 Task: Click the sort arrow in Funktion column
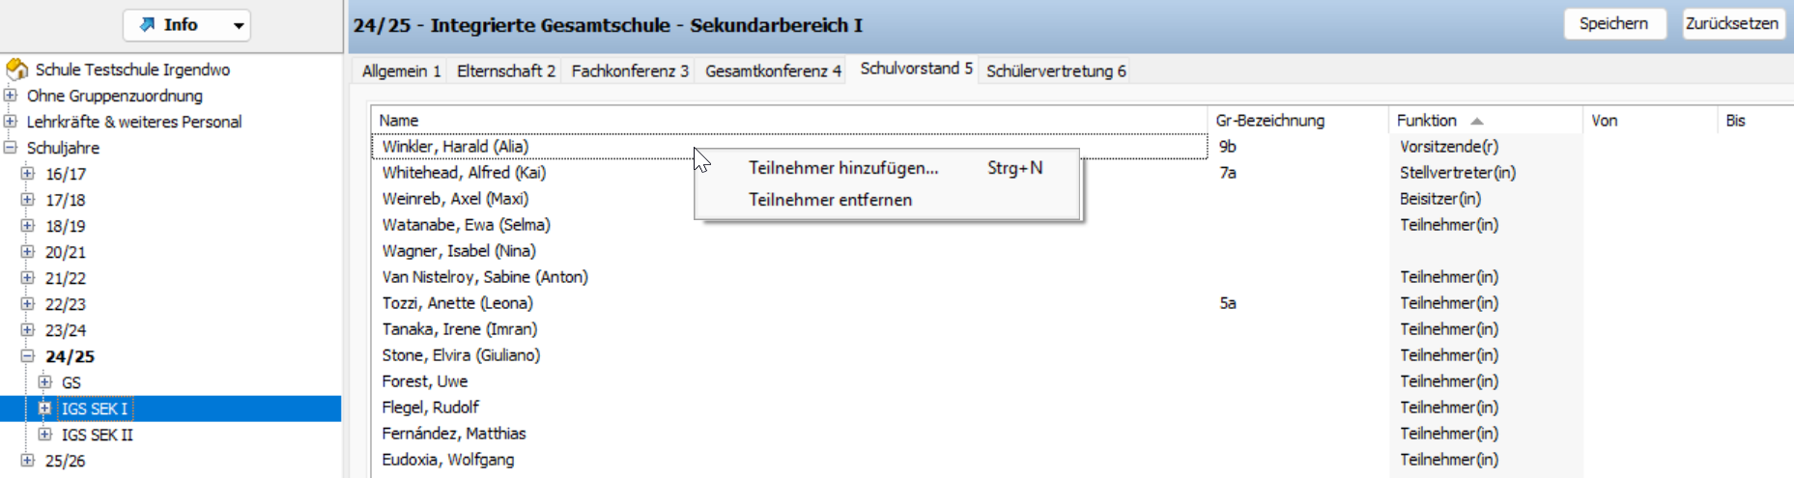1476,121
